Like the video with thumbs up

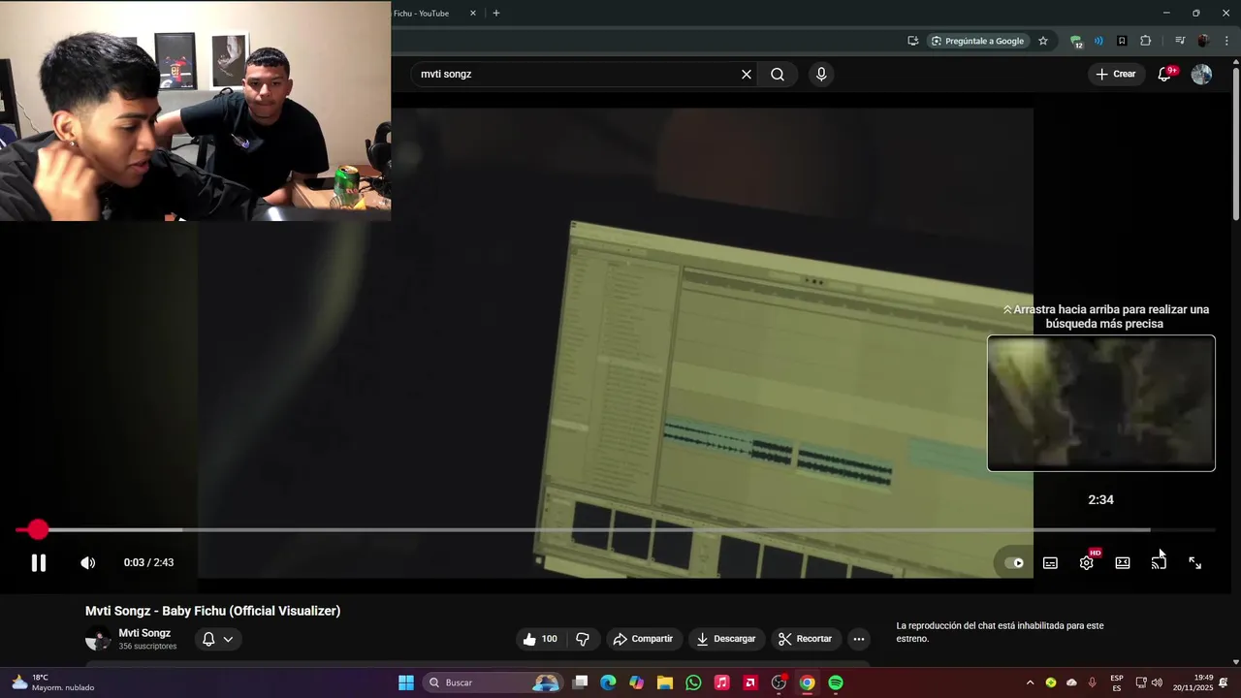pos(540,639)
